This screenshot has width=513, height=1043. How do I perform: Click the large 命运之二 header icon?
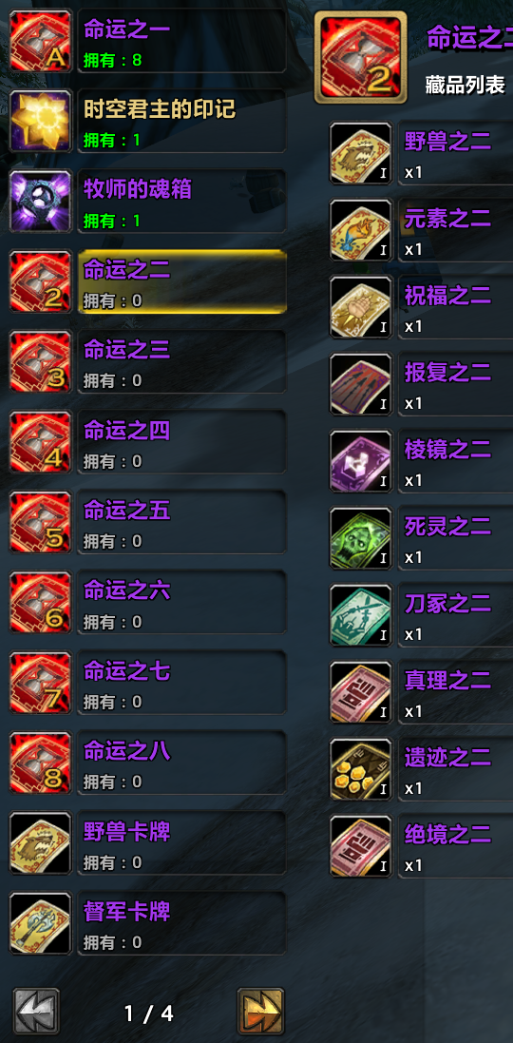click(361, 57)
